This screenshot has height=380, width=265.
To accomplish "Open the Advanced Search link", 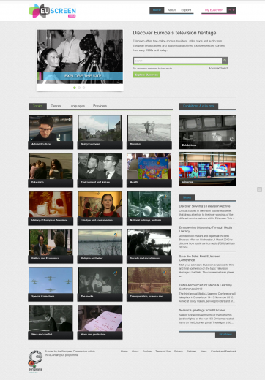I will tap(218, 68).
